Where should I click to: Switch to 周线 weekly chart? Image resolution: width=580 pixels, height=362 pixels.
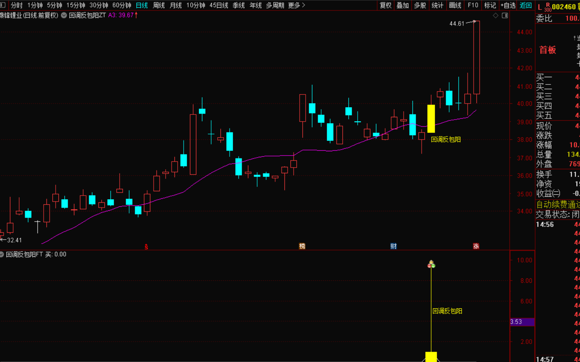[x=159, y=5]
